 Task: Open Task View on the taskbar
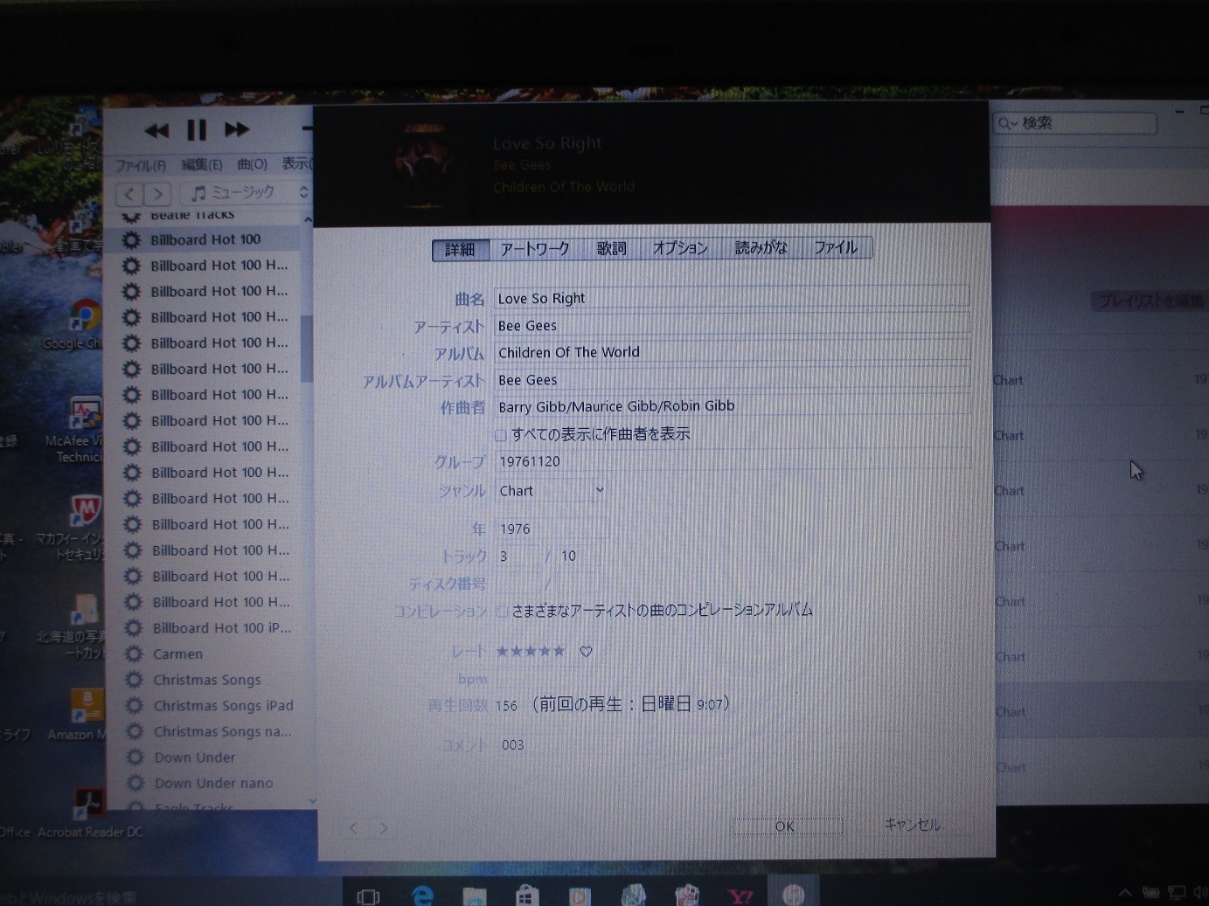tap(368, 896)
